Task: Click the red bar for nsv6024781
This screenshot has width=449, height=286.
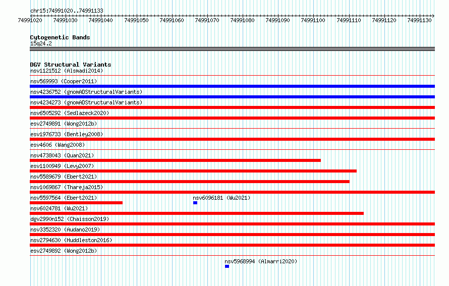Action: [x=197, y=213]
